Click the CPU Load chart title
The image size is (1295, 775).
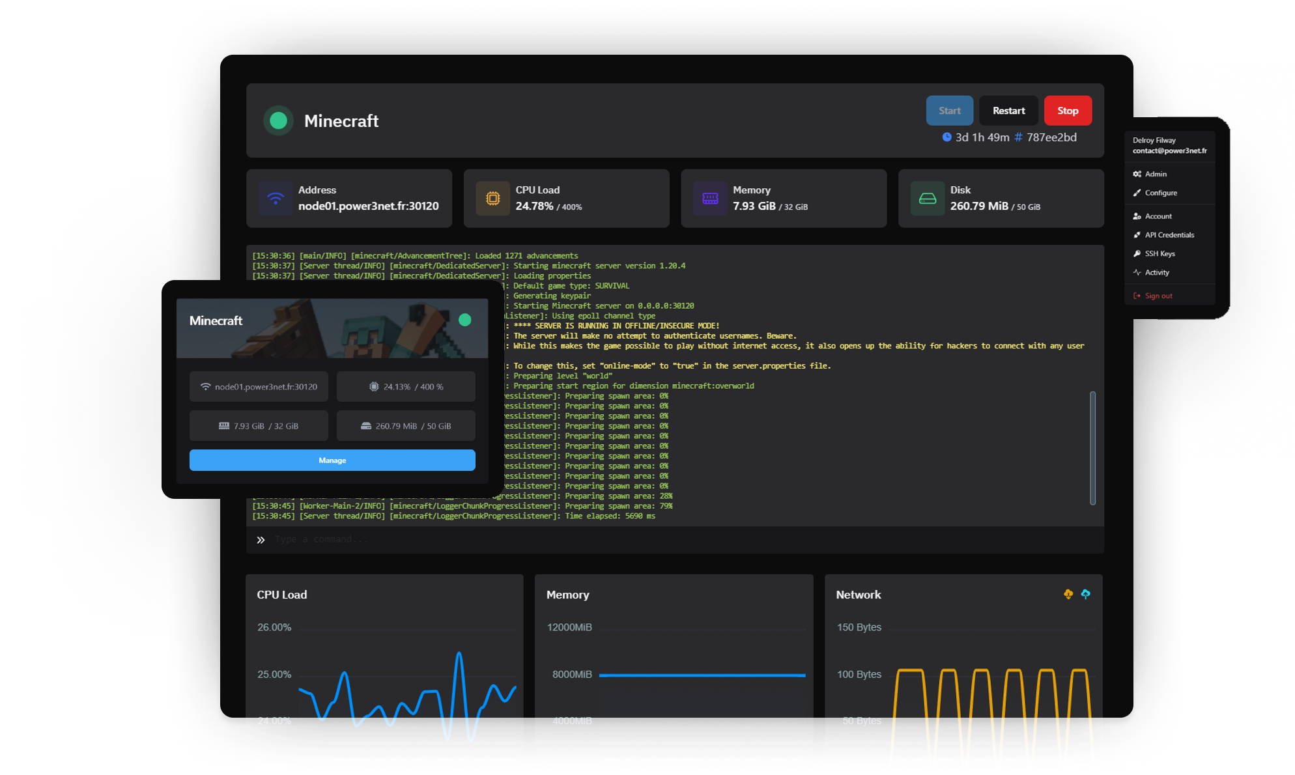(282, 595)
